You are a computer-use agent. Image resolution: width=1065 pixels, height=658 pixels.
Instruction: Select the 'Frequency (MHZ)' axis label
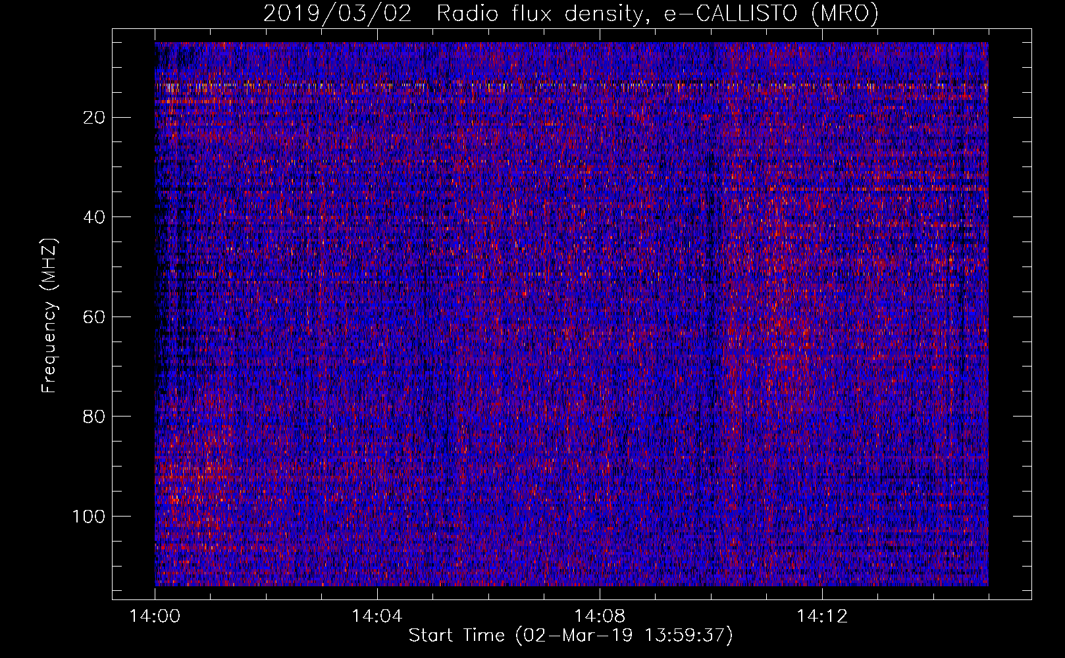tap(49, 315)
